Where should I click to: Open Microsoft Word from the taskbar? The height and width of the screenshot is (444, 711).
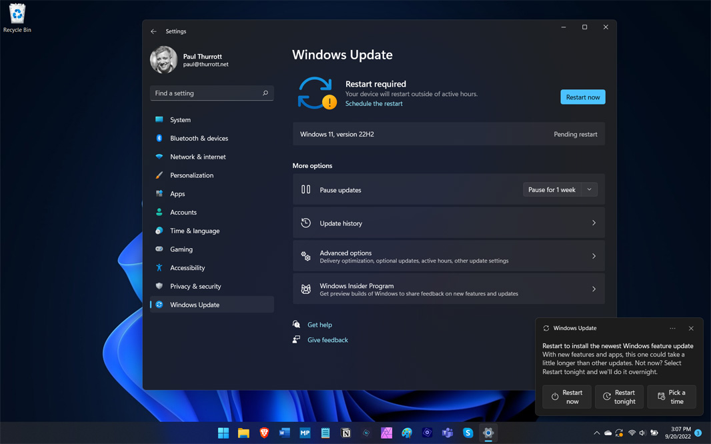tap(283, 433)
